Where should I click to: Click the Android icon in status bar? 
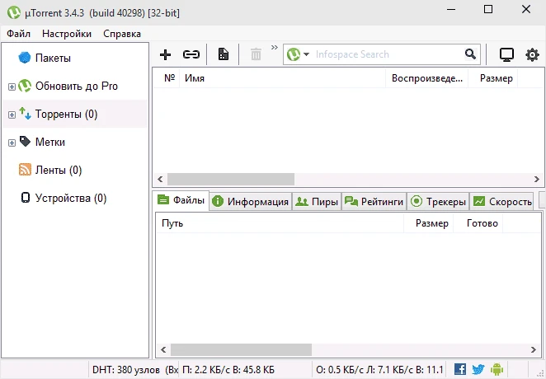coord(497,369)
